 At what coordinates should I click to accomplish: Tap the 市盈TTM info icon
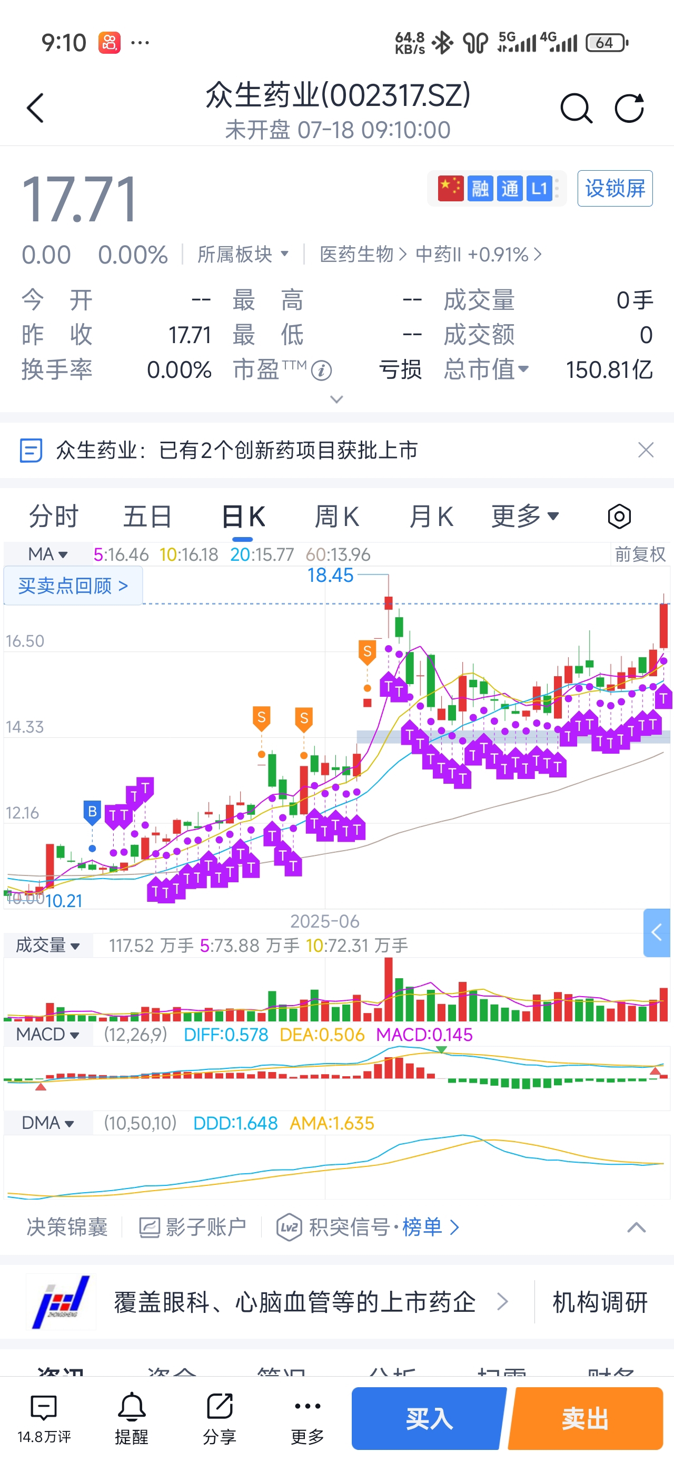[x=321, y=371]
